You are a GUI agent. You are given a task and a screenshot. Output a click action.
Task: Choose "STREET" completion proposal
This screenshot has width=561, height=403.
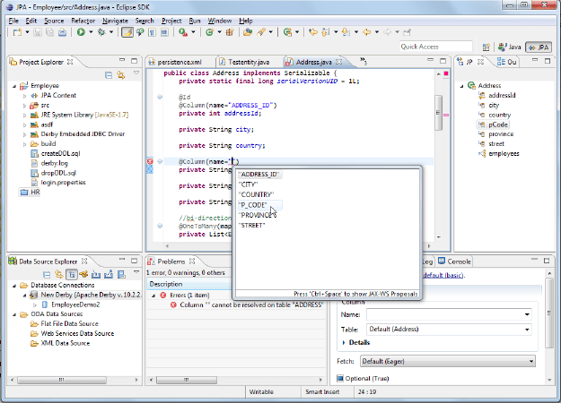tap(251, 226)
